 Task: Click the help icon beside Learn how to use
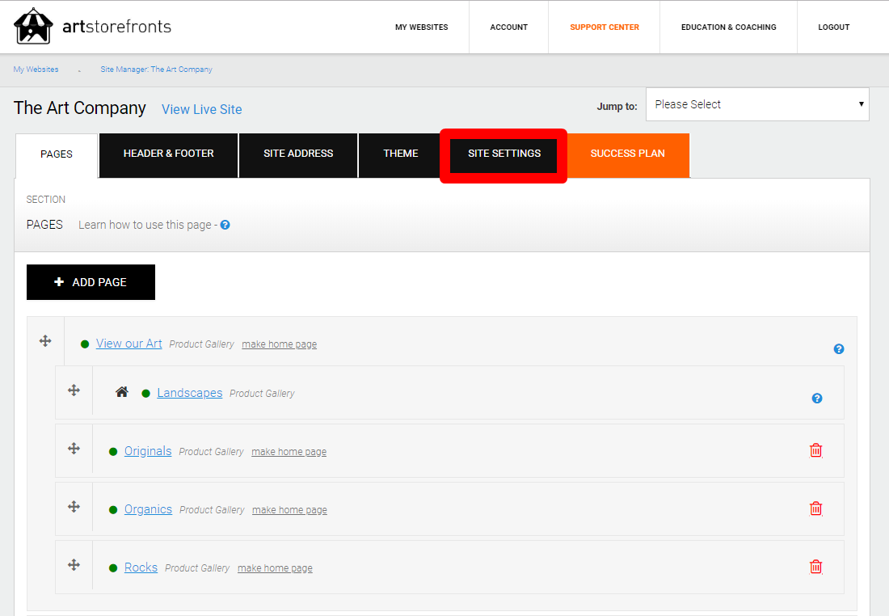224,225
